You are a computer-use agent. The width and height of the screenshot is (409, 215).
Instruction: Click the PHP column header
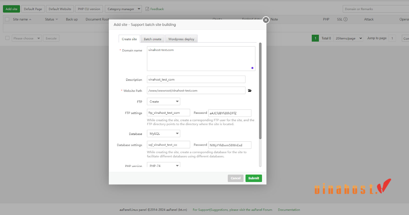tap(326, 19)
